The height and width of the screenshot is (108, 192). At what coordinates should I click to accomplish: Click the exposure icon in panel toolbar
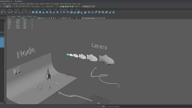[x=70, y=18]
